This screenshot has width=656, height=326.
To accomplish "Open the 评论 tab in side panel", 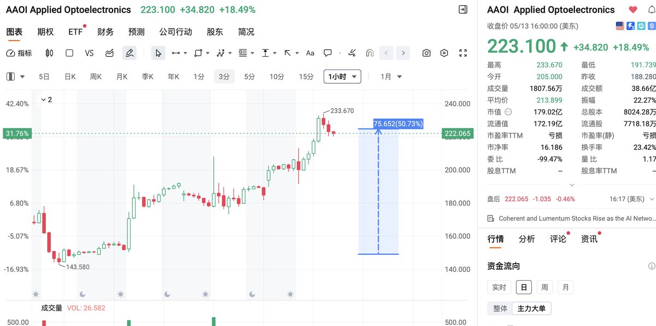I will point(558,239).
